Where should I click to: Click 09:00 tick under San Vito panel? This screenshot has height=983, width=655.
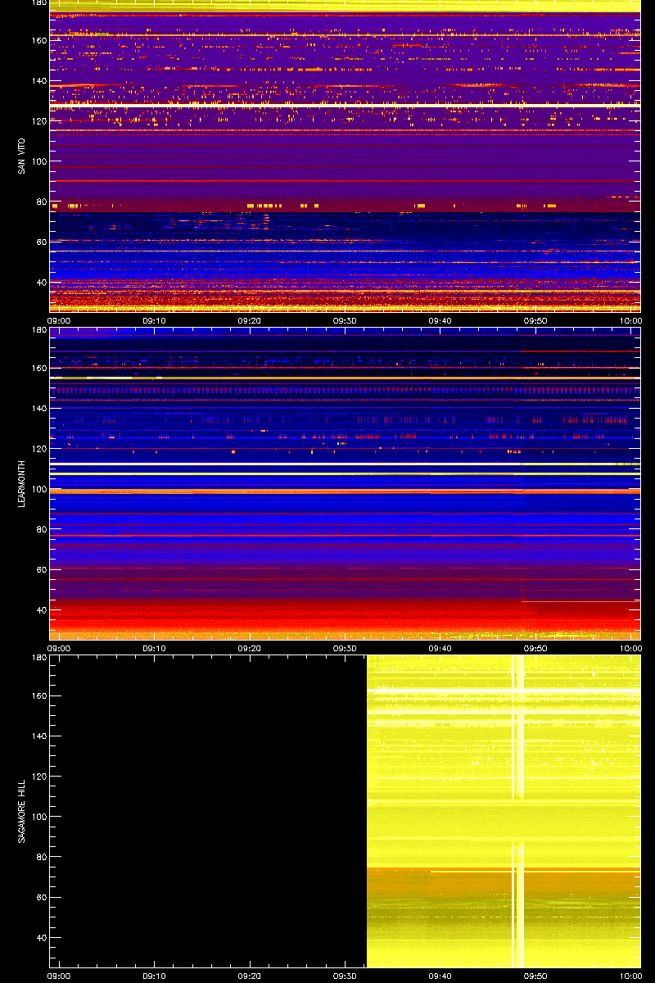pyautogui.click(x=60, y=321)
